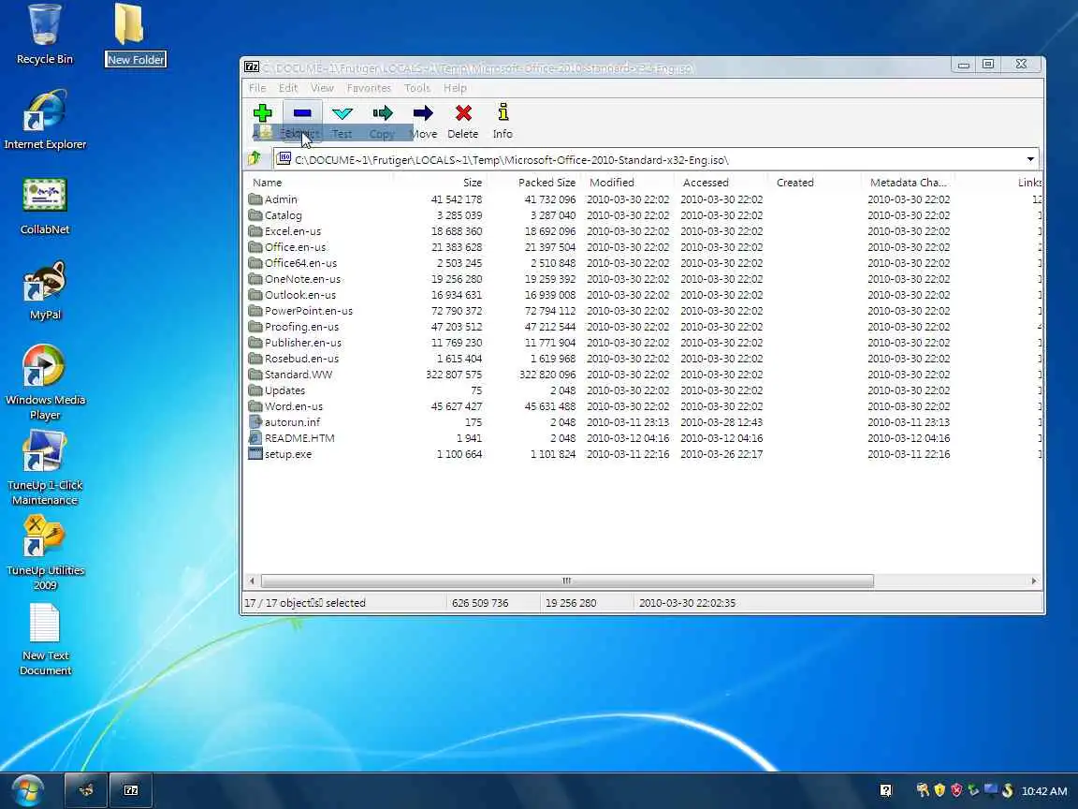Image resolution: width=1078 pixels, height=809 pixels.
Task: Select the Office64.en-us folder icon
Action: [x=255, y=262]
